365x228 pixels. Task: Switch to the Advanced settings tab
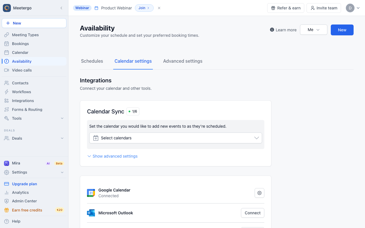pyautogui.click(x=183, y=61)
